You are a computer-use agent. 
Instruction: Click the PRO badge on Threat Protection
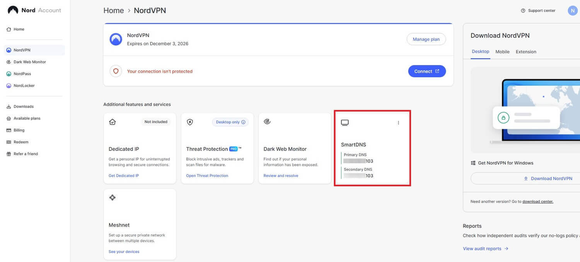click(233, 149)
